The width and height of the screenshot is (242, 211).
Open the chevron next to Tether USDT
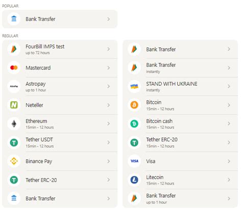[108, 143]
